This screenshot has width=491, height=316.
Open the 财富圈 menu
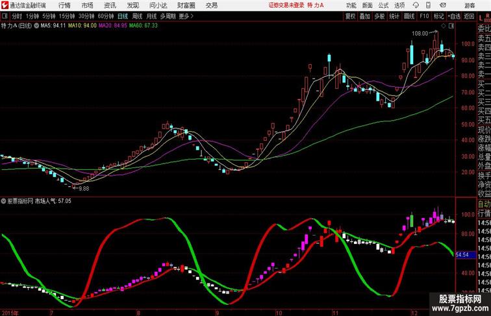pyautogui.click(x=186, y=5)
